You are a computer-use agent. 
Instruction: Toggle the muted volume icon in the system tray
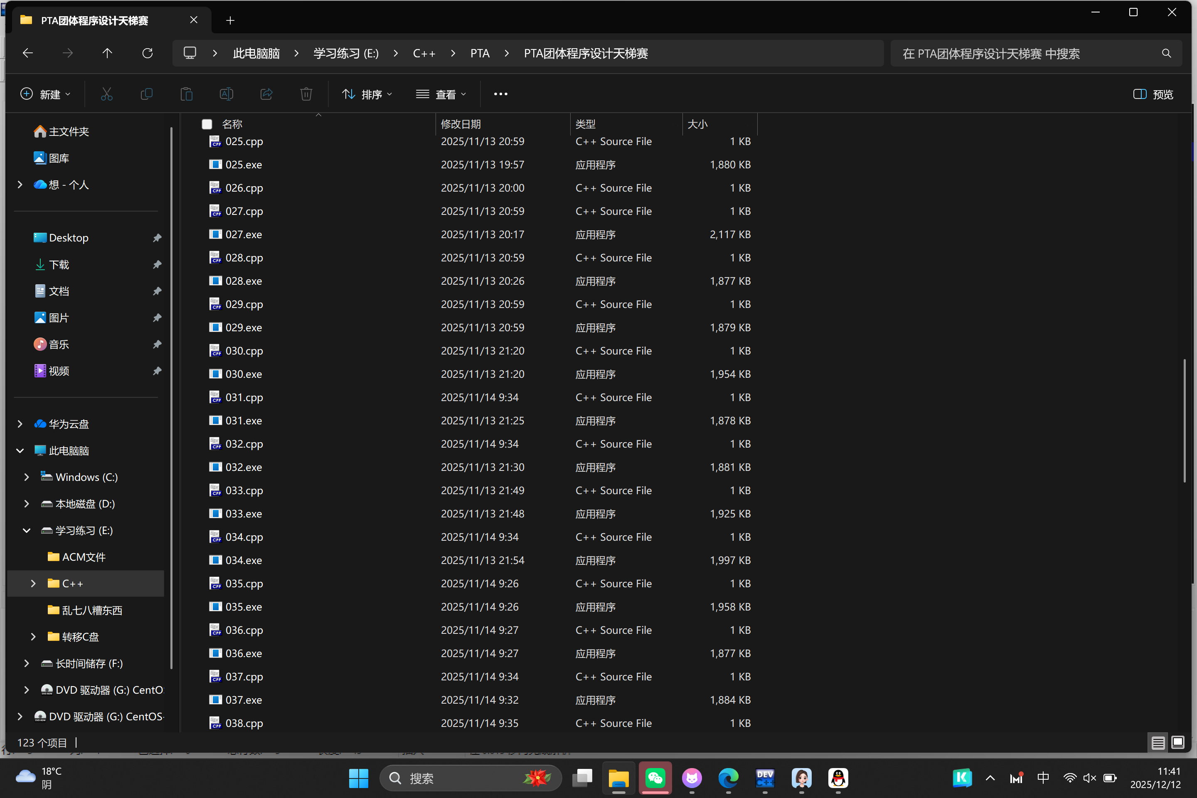pos(1089,778)
